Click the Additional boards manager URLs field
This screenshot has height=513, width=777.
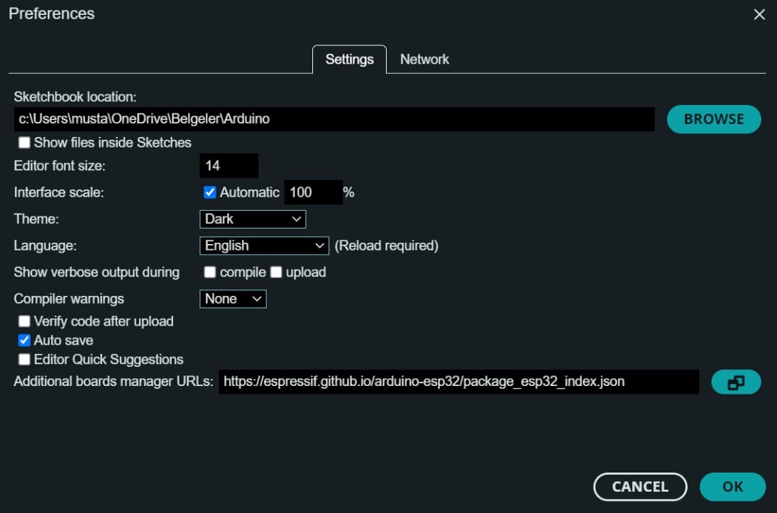(458, 382)
